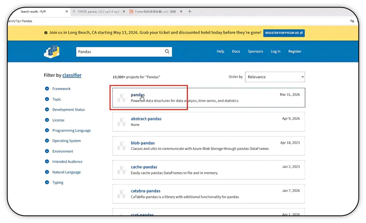Click the browser address bar URL
This screenshot has width=366, height=223.
pos(20,21)
